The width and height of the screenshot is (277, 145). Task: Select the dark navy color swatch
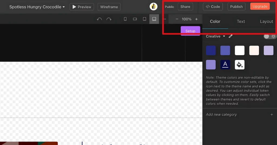[211, 50]
